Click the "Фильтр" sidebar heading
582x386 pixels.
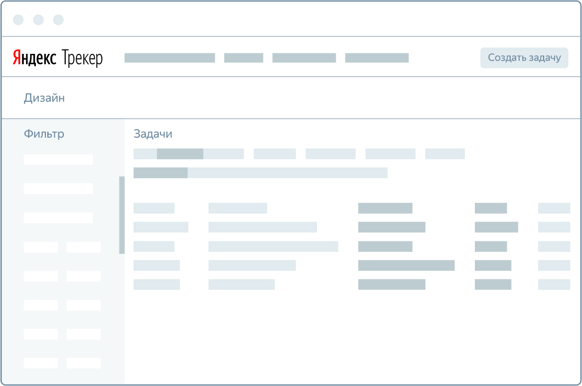pos(44,134)
